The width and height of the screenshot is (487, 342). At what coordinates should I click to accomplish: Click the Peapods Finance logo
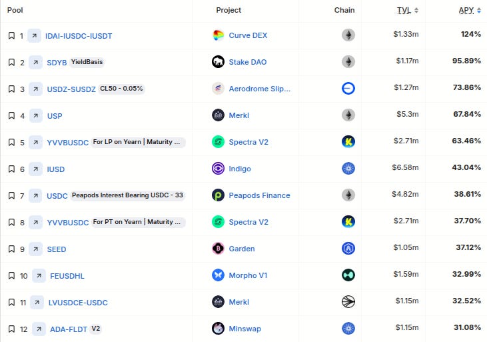(218, 195)
